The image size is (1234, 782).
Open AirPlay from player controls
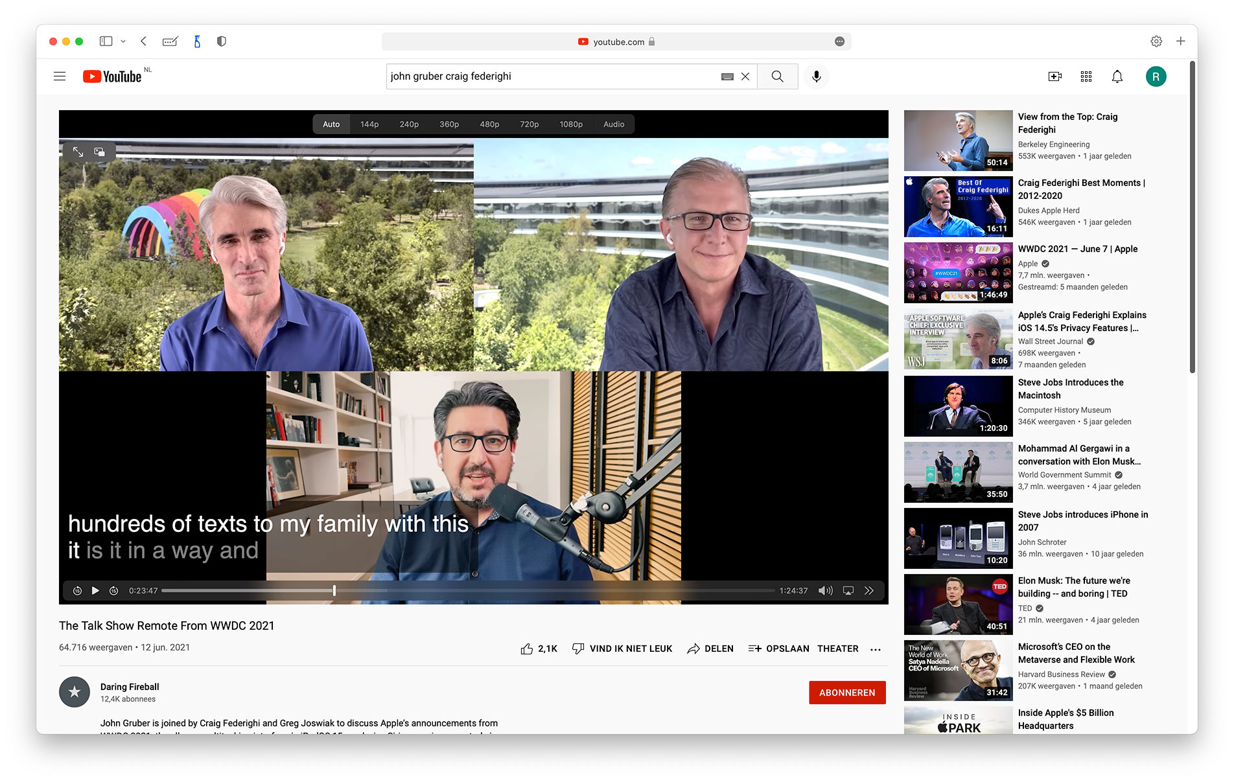pos(848,590)
